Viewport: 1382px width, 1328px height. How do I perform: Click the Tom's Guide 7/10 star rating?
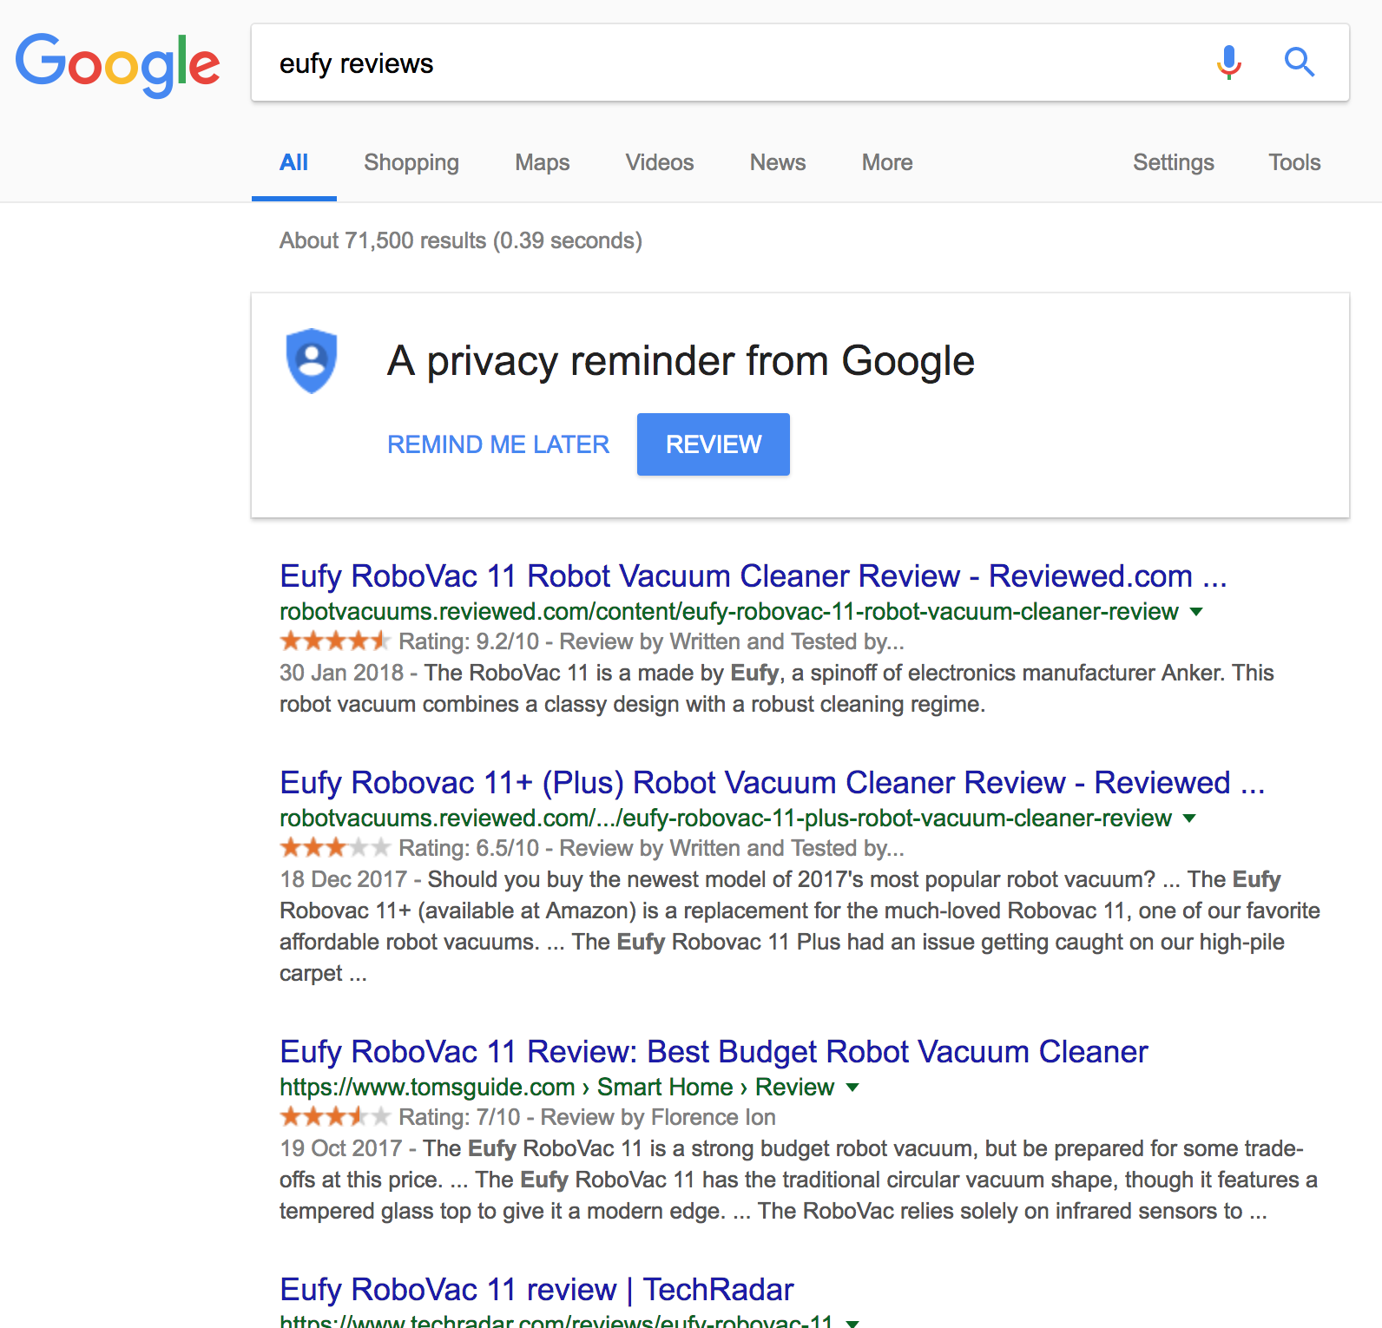pos(335,1117)
